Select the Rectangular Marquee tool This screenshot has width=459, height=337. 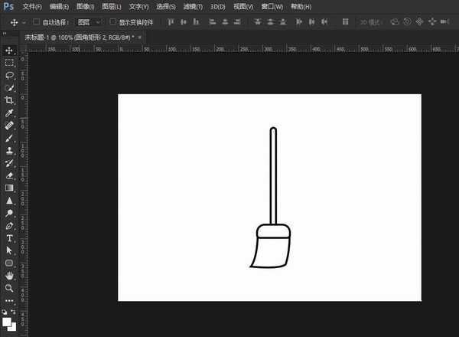(9, 63)
